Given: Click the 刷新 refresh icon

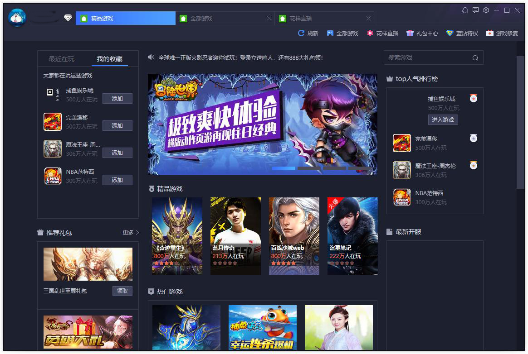Looking at the screenshot, I should point(301,33).
